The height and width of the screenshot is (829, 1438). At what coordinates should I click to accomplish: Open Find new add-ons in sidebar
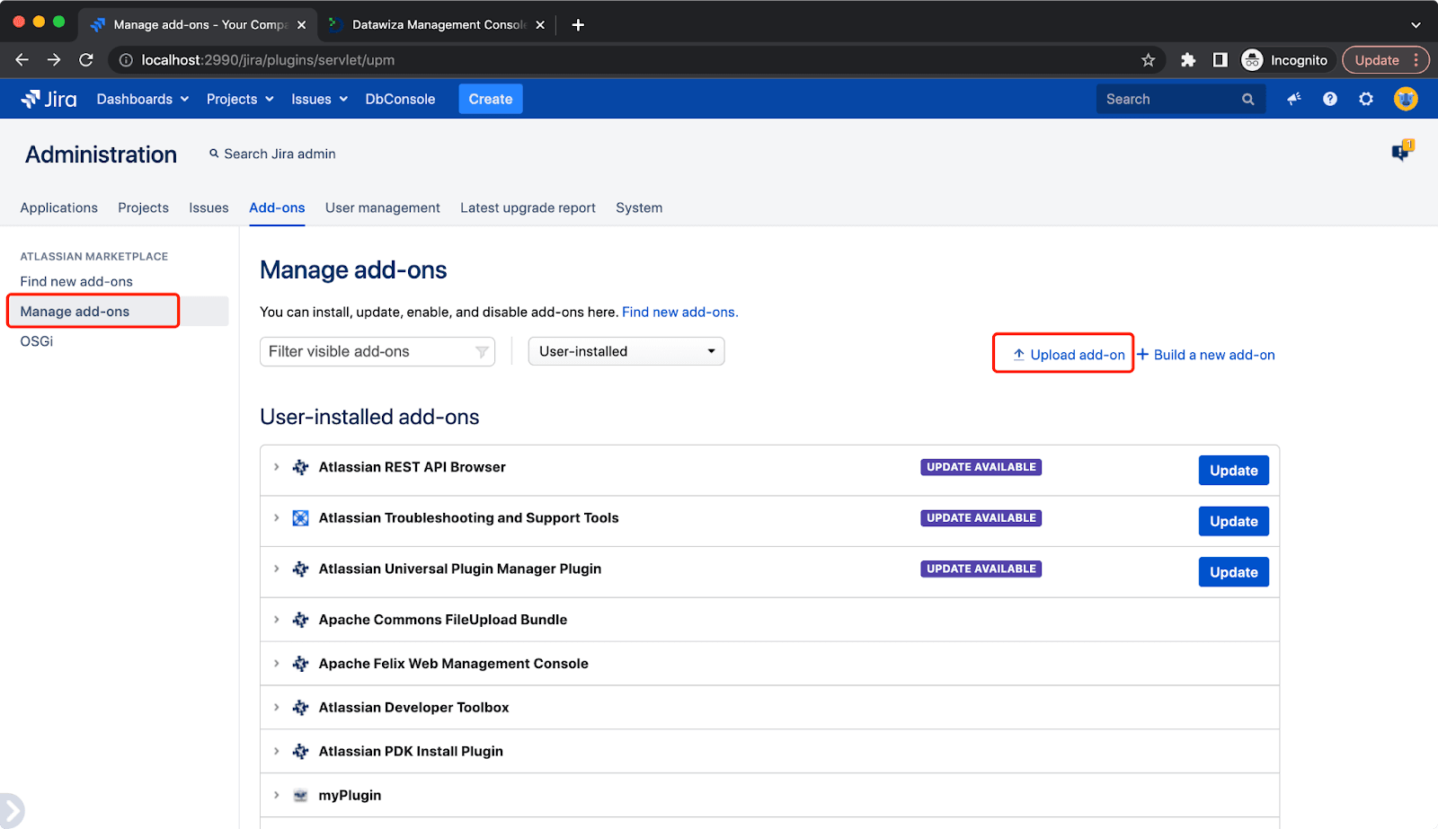coord(76,281)
